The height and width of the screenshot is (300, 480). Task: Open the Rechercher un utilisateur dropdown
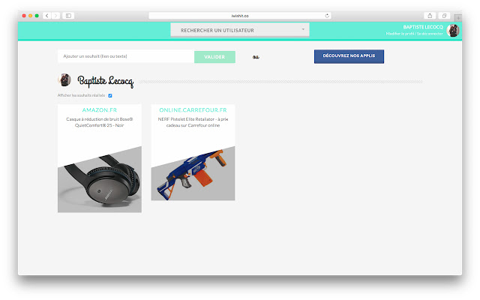(x=240, y=30)
